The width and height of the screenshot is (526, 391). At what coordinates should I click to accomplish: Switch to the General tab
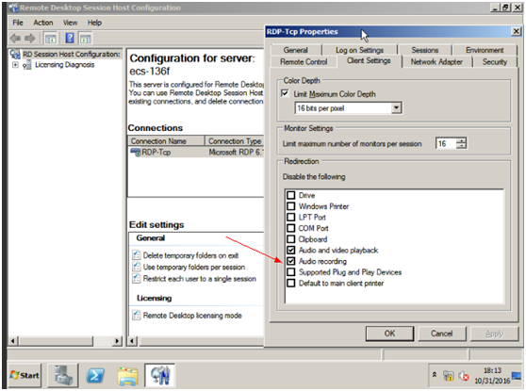[296, 50]
